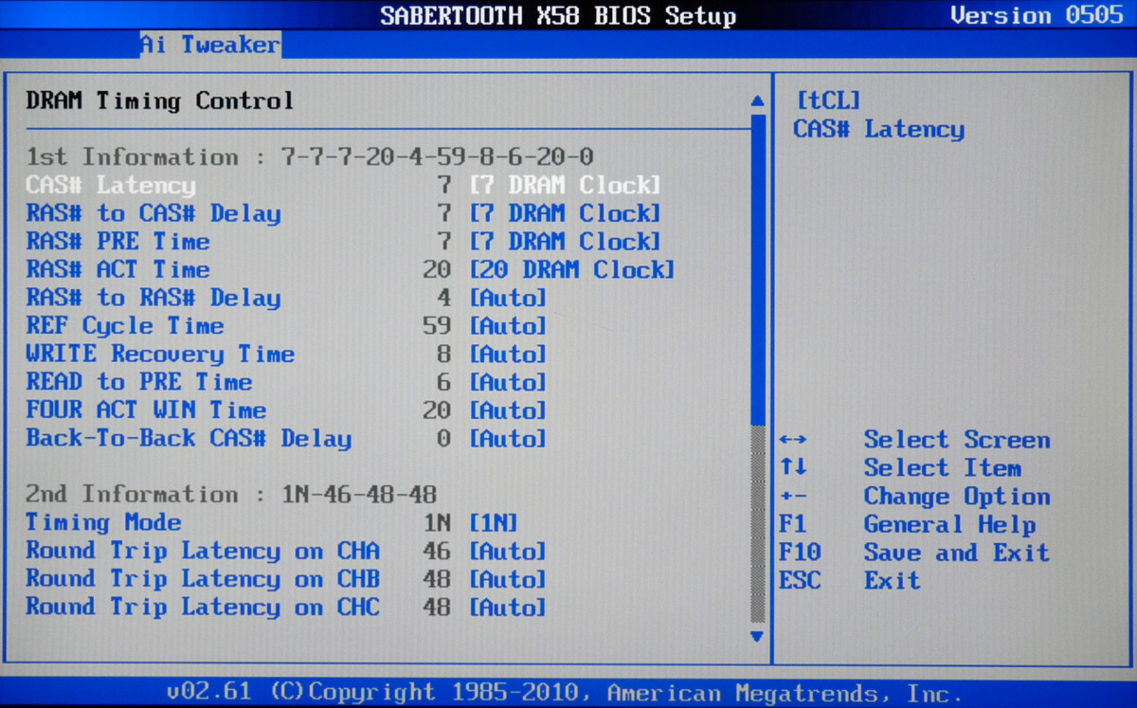This screenshot has height=708, width=1137.
Task: Click ESC Exit help entry
Action: pos(892,581)
